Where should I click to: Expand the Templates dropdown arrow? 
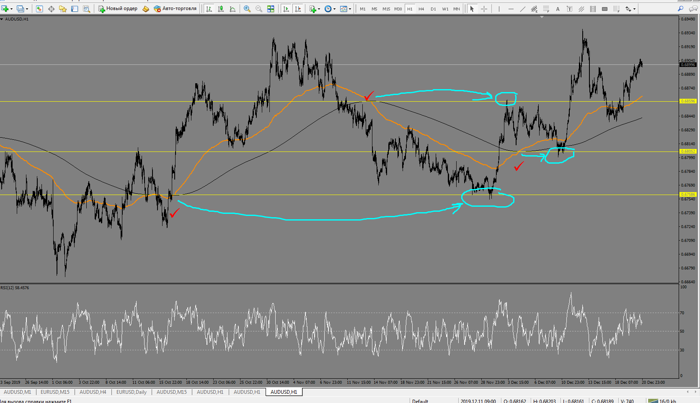350,9
